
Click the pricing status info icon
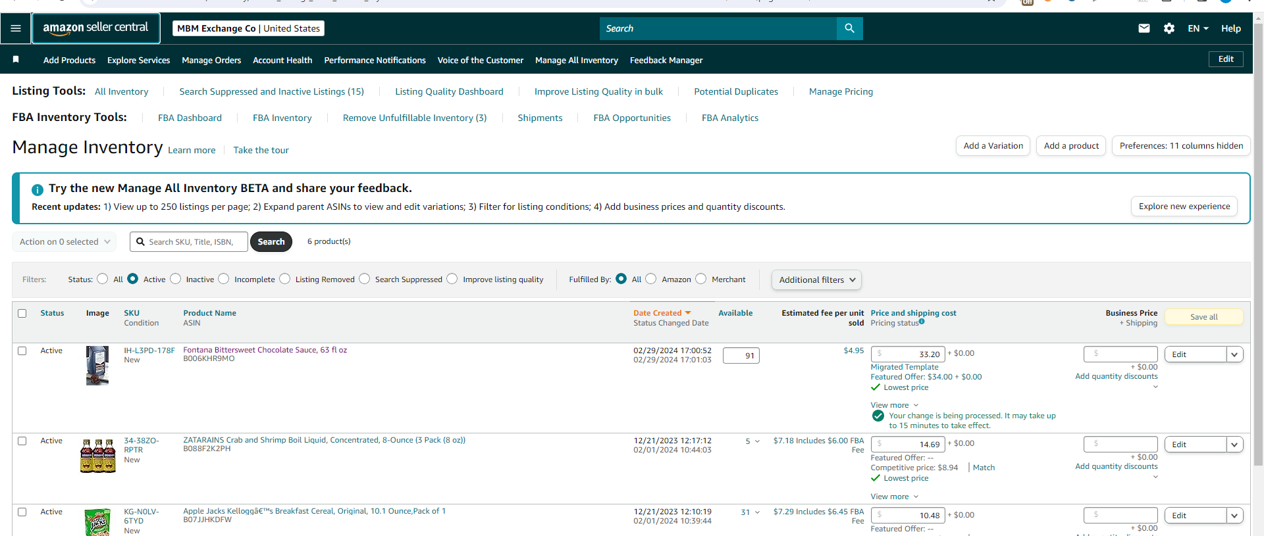pyautogui.click(x=922, y=322)
